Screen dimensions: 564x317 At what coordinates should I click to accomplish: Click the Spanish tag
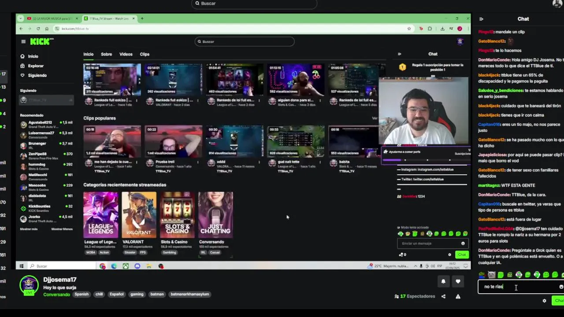(82, 294)
